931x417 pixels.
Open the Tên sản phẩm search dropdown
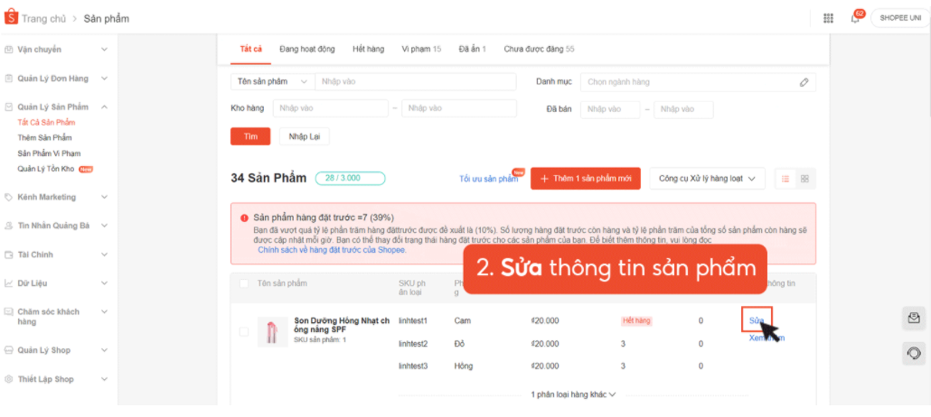click(272, 82)
